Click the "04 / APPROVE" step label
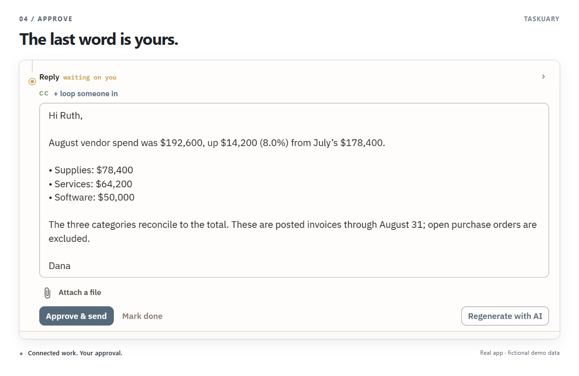Image resolution: width=579 pixels, height=376 pixels. pos(46,19)
